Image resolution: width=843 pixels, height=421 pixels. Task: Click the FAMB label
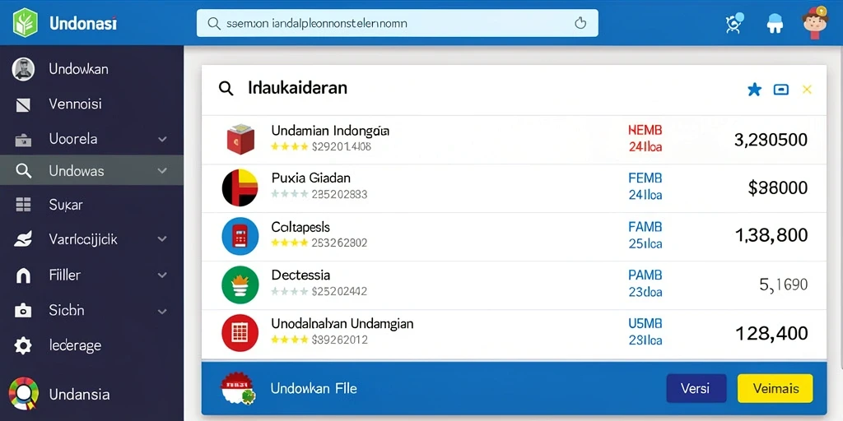point(645,227)
